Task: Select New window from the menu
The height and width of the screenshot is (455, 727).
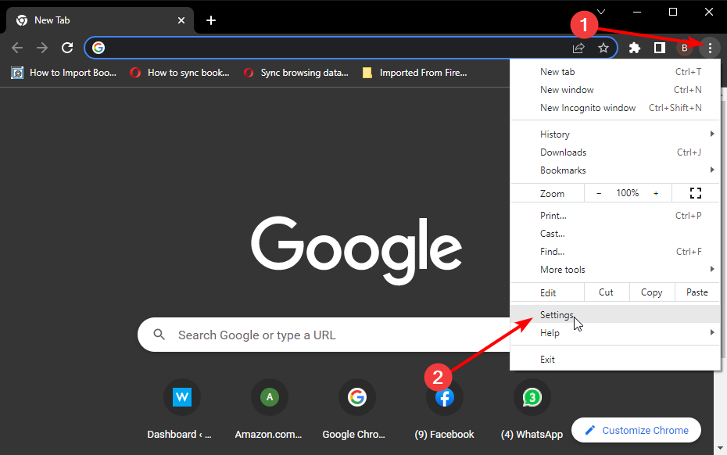Action: [x=615, y=90]
